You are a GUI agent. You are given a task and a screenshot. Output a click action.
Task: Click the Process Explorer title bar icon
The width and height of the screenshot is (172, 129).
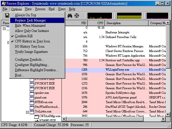pos(3,3)
